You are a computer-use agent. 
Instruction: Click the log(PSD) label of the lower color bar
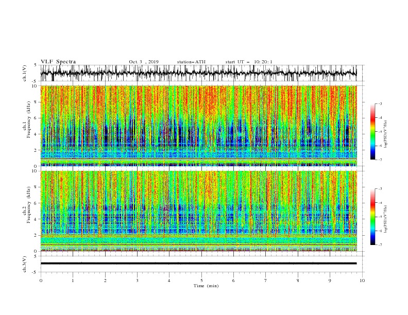386,219
